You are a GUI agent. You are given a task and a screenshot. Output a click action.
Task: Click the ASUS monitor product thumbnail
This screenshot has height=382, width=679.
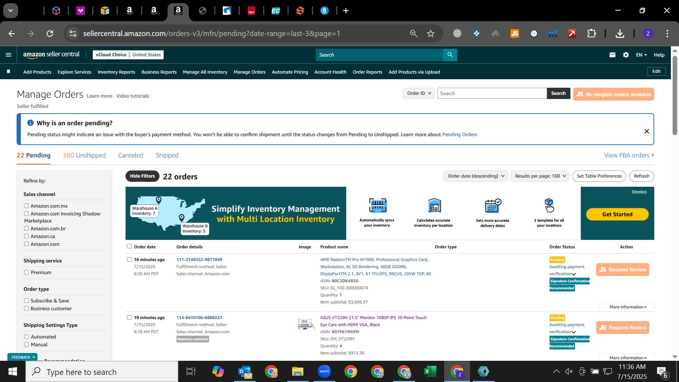coord(306,324)
